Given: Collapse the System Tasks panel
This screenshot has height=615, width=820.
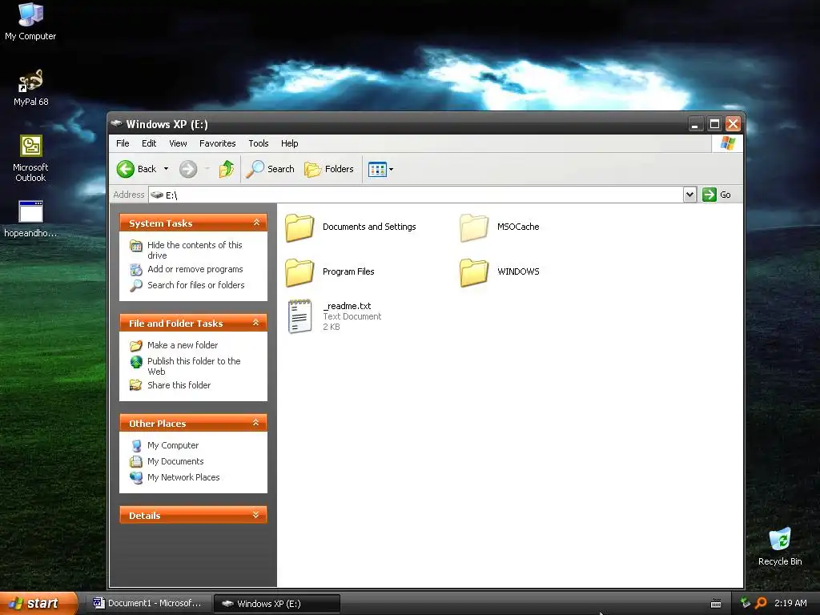Looking at the screenshot, I should point(256,223).
